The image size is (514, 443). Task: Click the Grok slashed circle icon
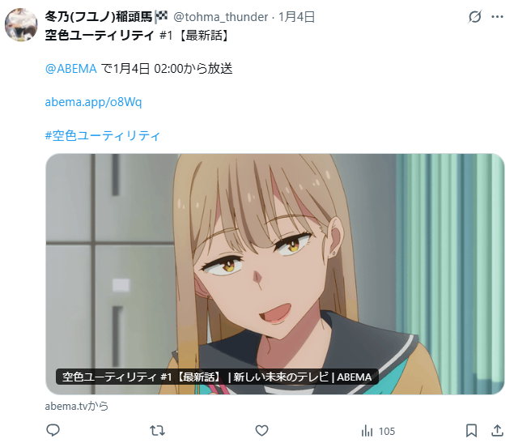[x=474, y=17]
